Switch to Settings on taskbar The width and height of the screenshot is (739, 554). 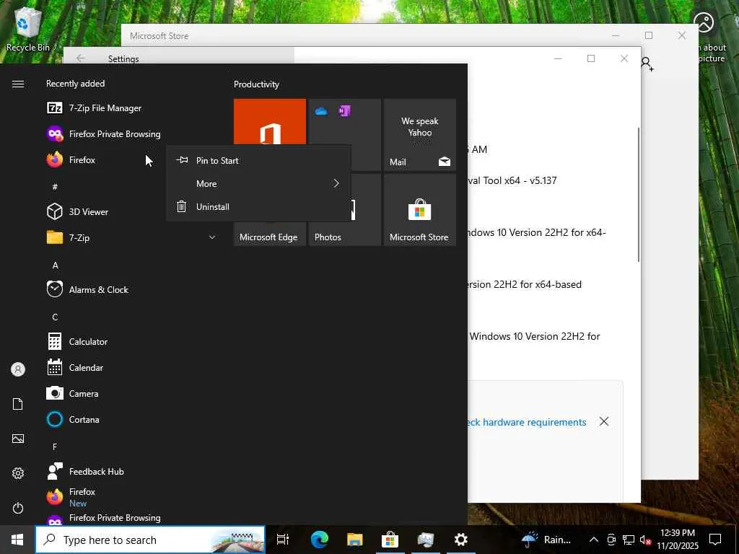pyautogui.click(x=460, y=540)
